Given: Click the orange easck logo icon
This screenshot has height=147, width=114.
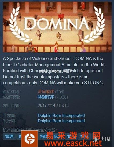Looking at the screenshot, I should click(x=30, y=139).
